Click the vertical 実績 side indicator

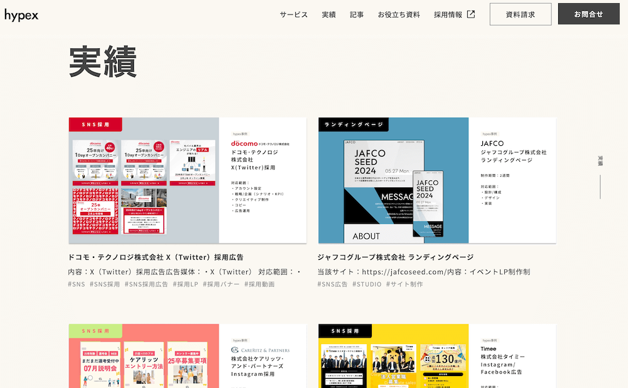click(600, 160)
